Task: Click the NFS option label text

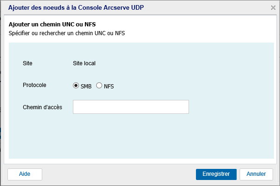Action: click(109, 86)
